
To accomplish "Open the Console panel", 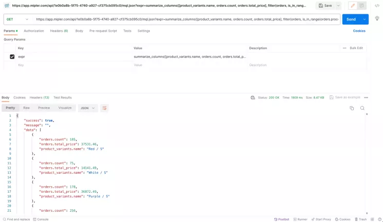I will [x=41, y=219].
